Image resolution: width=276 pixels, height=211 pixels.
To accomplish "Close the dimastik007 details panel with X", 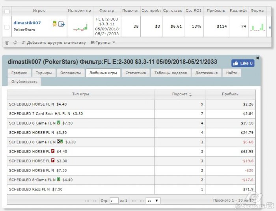I will 257,58.
